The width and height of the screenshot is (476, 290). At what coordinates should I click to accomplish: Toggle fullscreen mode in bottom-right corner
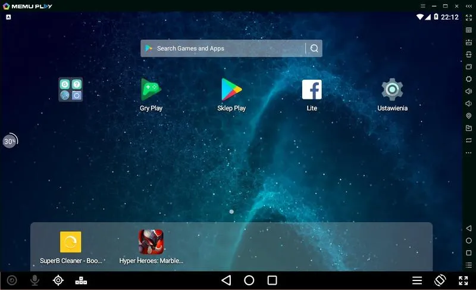(x=464, y=280)
